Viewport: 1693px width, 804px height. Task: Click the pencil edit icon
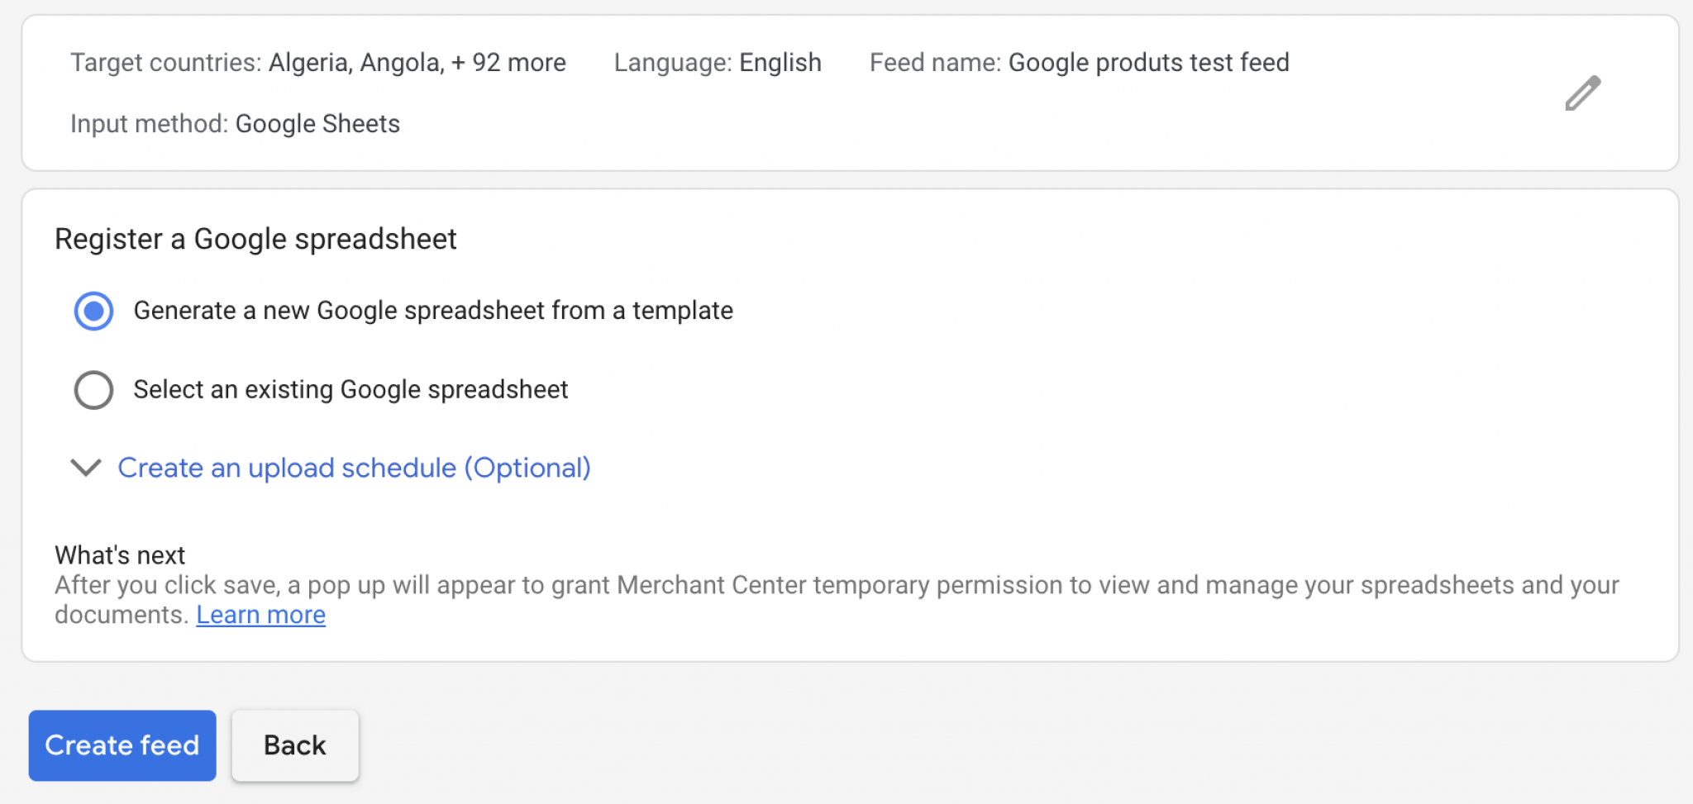pos(1582,93)
